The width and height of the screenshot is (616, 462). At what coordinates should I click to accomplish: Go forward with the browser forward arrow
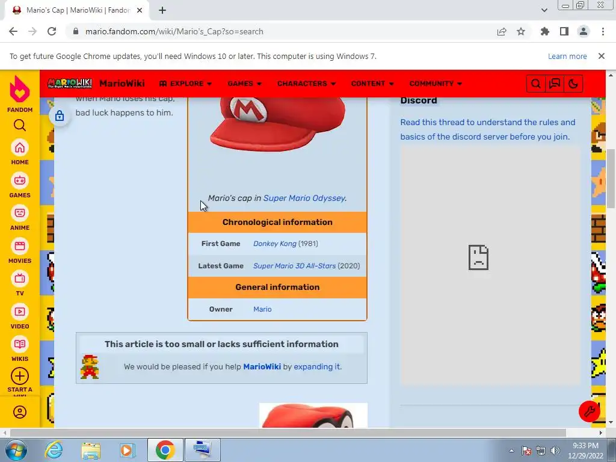(32, 31)
